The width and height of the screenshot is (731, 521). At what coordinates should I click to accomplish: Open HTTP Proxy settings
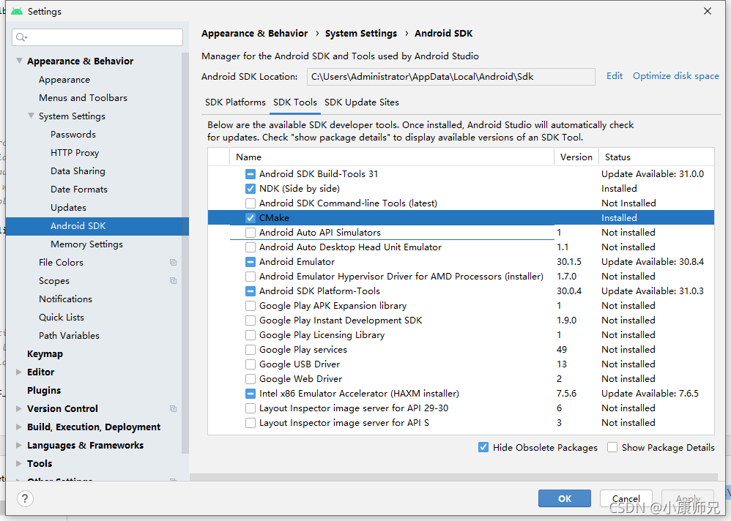[75, 153]
